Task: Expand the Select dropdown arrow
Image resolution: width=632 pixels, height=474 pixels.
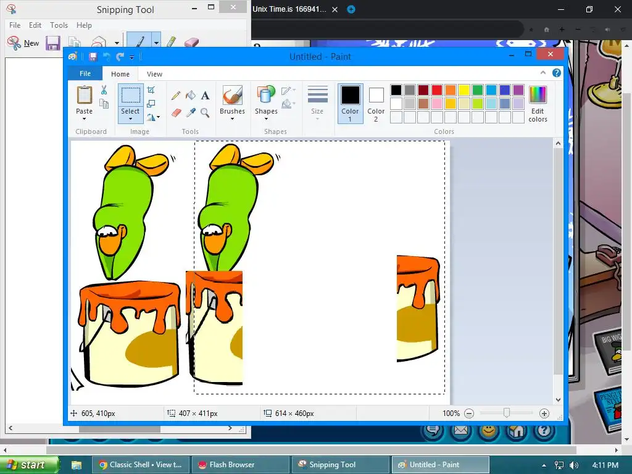Action: click(x=131, y=119)
